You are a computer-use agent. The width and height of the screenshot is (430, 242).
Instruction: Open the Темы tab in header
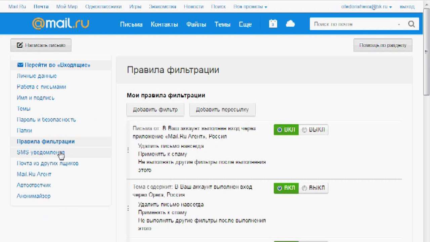click(222, 24)
